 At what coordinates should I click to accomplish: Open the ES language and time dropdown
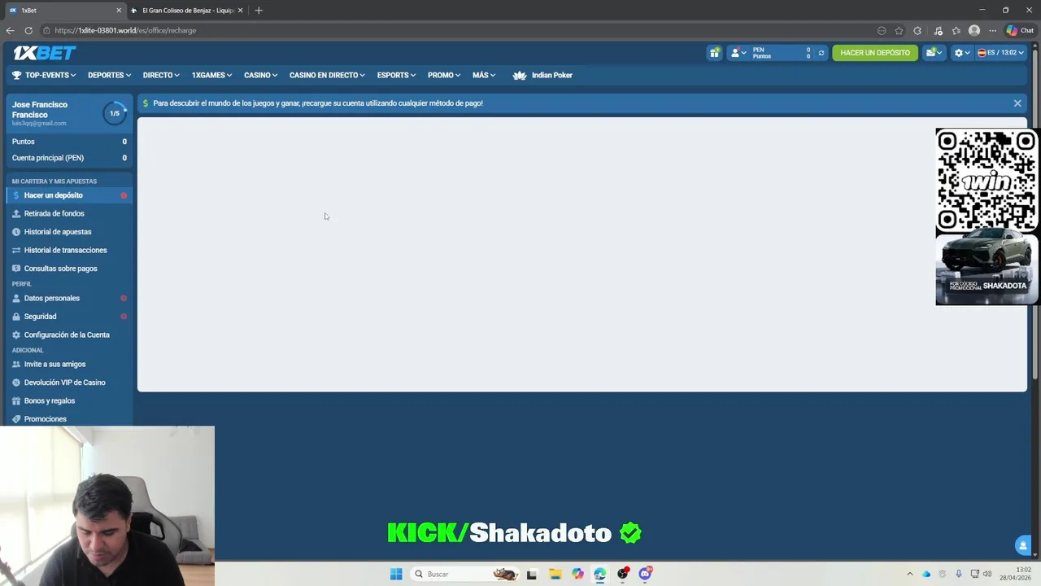pos(1000,53)
